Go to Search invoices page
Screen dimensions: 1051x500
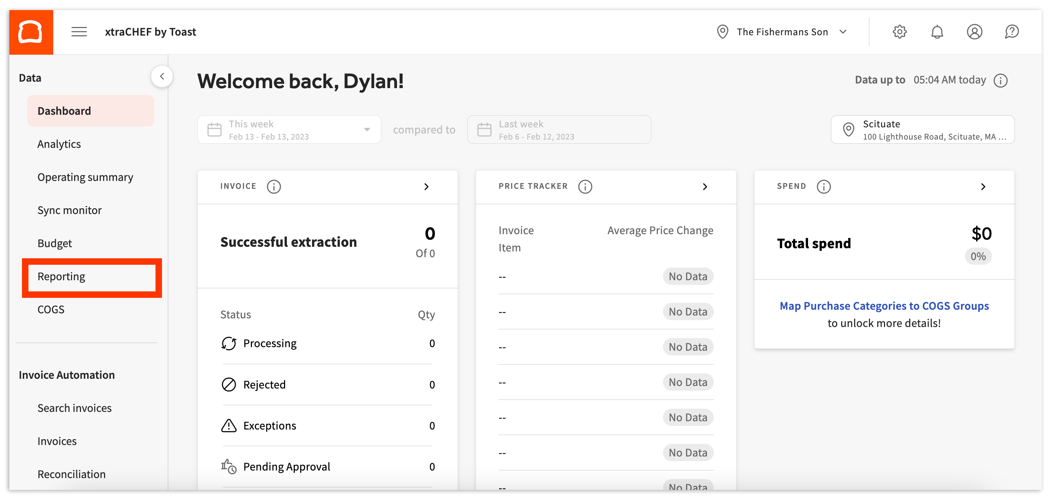(74, 408)
